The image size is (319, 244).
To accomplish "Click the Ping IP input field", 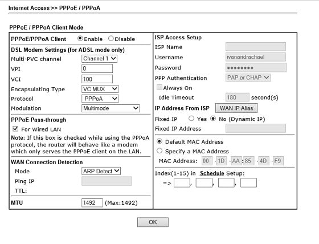I will coord(107,181).
